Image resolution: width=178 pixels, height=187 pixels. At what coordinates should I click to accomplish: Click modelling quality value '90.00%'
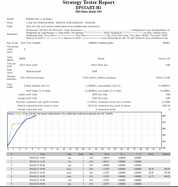166,43
